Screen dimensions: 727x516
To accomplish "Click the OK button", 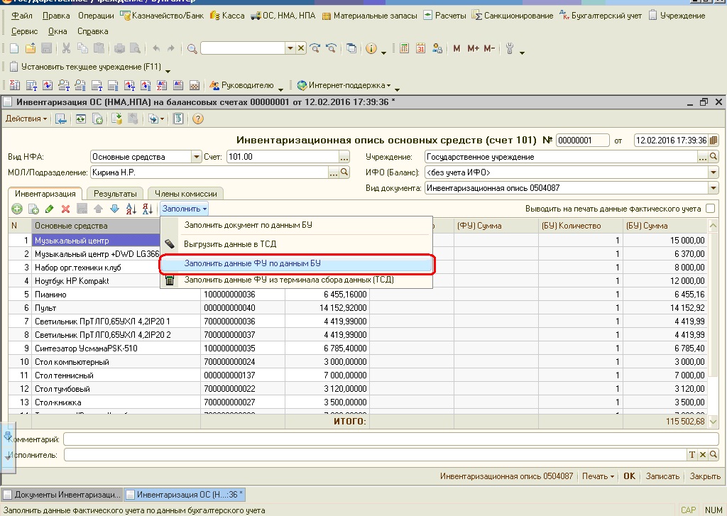I will 629,476.
